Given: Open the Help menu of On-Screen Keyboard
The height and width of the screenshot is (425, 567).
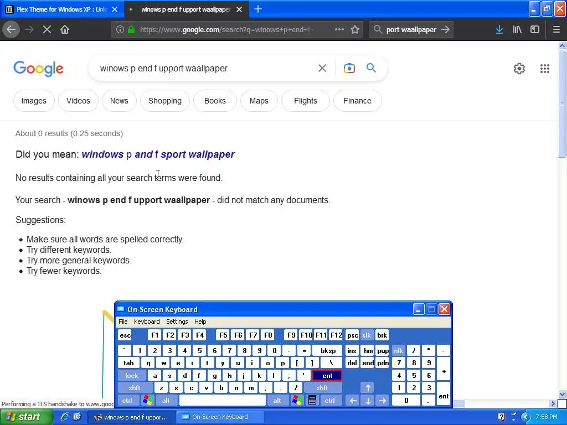Looking at the screenshot, I should 200,322.
